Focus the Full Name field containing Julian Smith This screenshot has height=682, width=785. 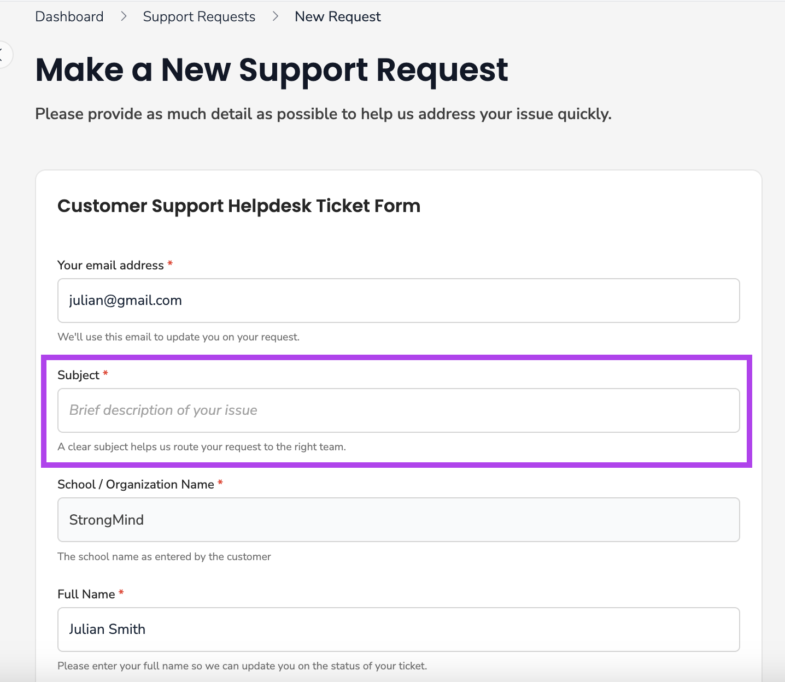pyautogui.click(x=398, y=630)
